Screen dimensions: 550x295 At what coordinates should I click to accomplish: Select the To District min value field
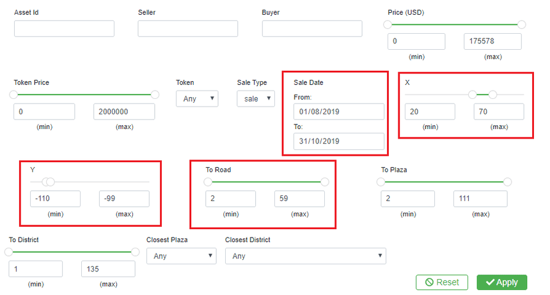[x=36, y=269]
